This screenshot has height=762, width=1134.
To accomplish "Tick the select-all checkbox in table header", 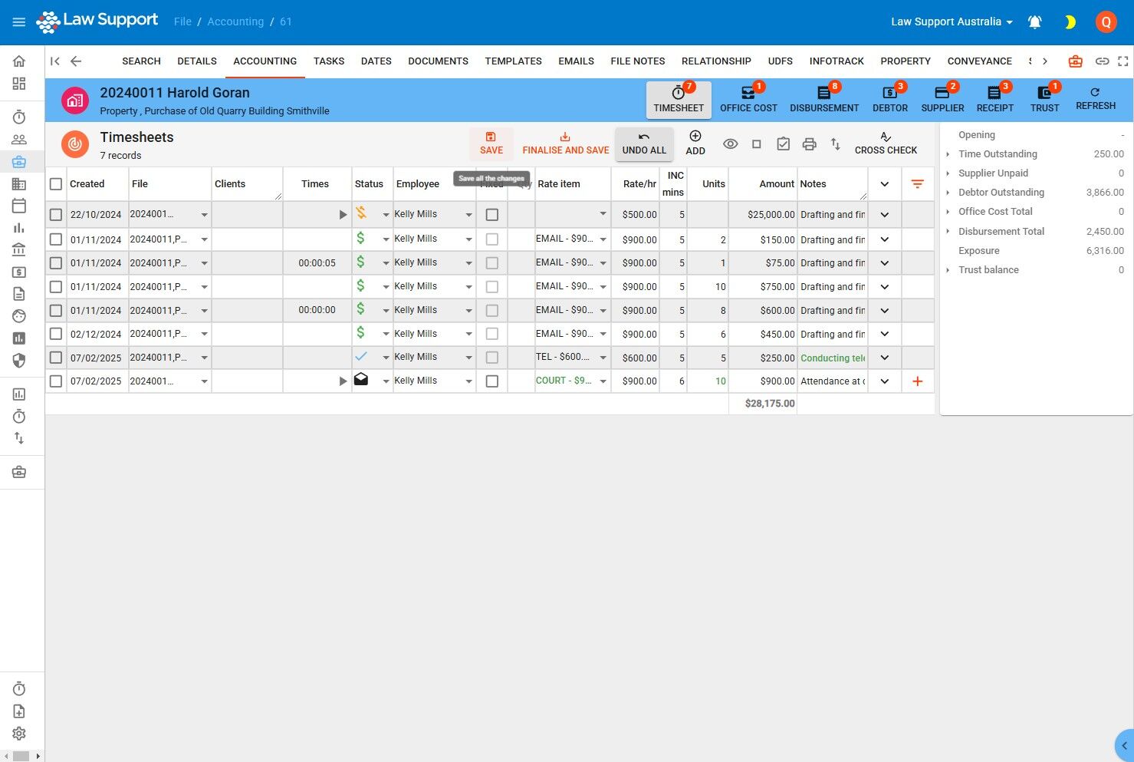I will pos(56,184).
